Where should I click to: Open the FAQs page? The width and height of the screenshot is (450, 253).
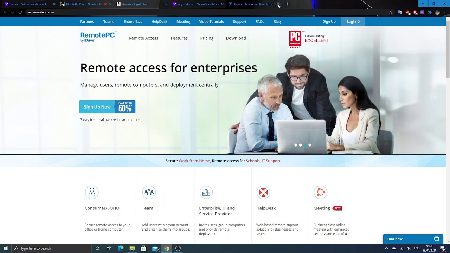pyautogui.click(x=260, y=22)
